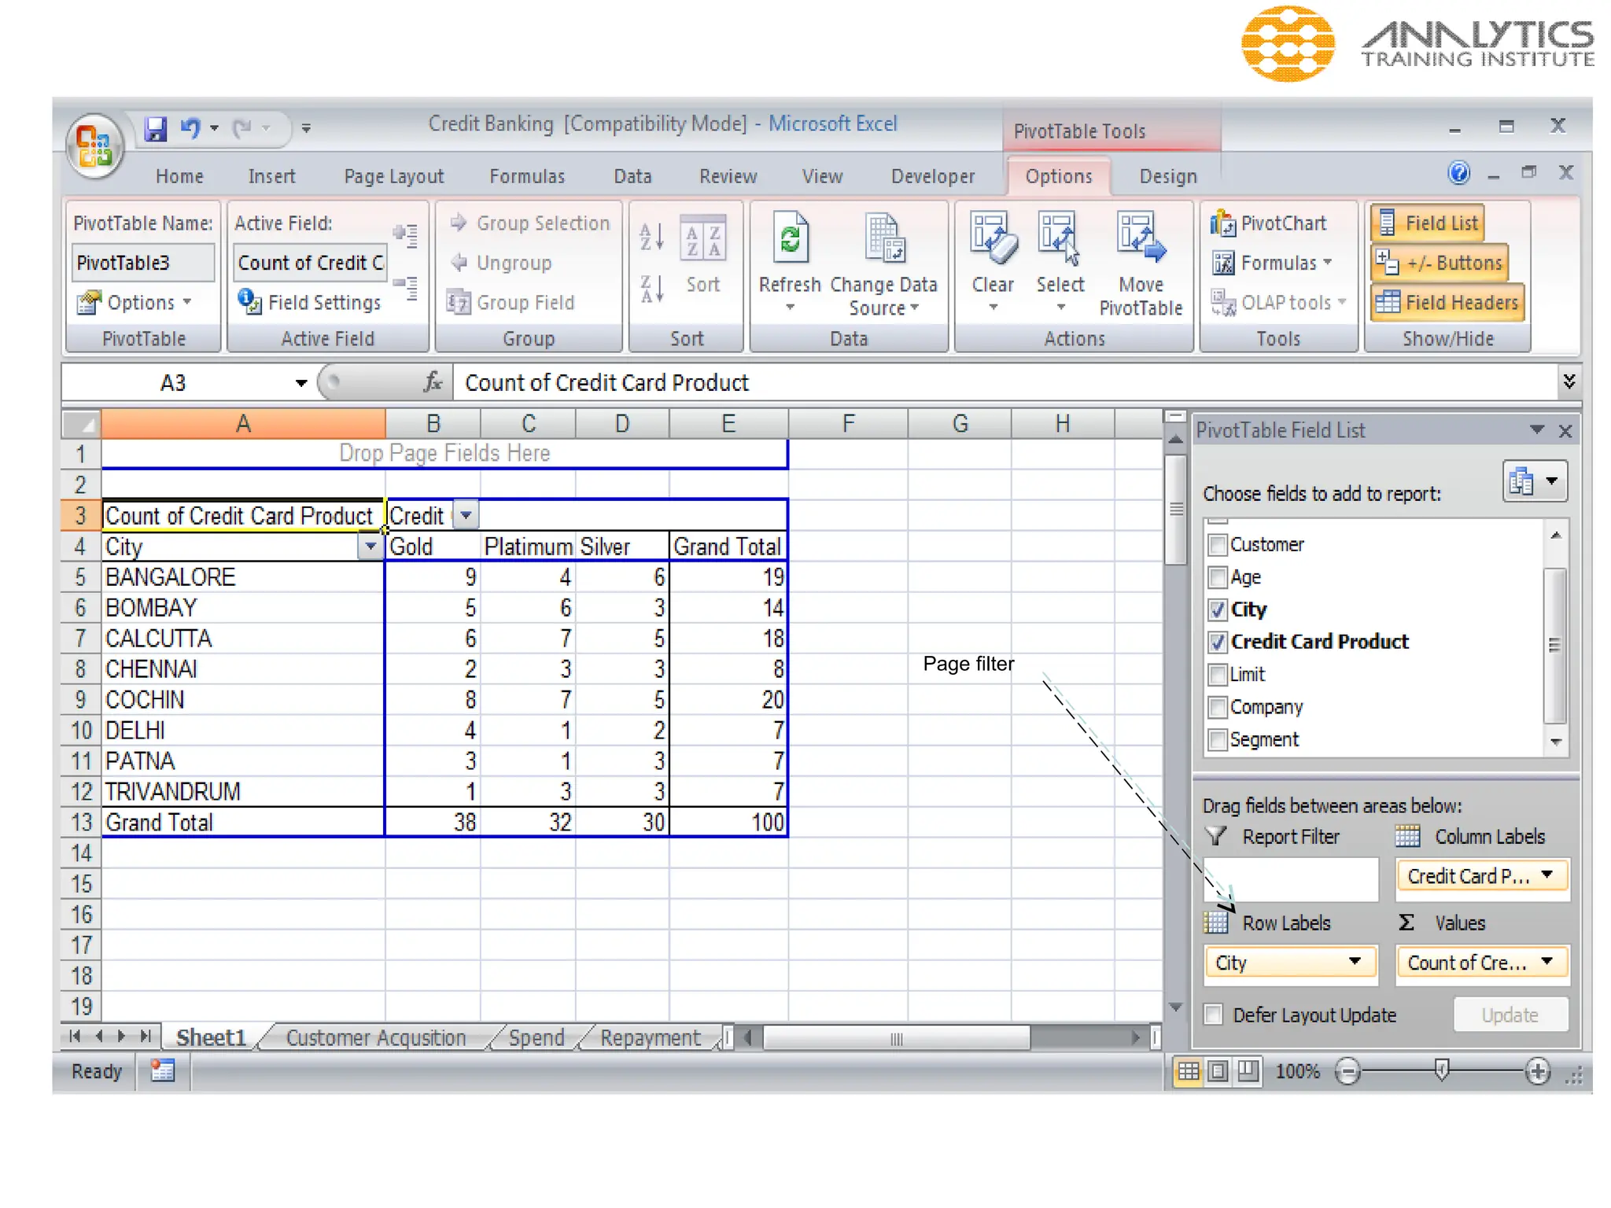Expand the Credit column filter dropdown

point(466,515)
